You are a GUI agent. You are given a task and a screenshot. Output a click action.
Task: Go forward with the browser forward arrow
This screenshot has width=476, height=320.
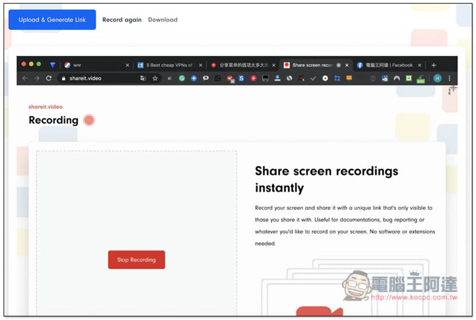point(37,79)
